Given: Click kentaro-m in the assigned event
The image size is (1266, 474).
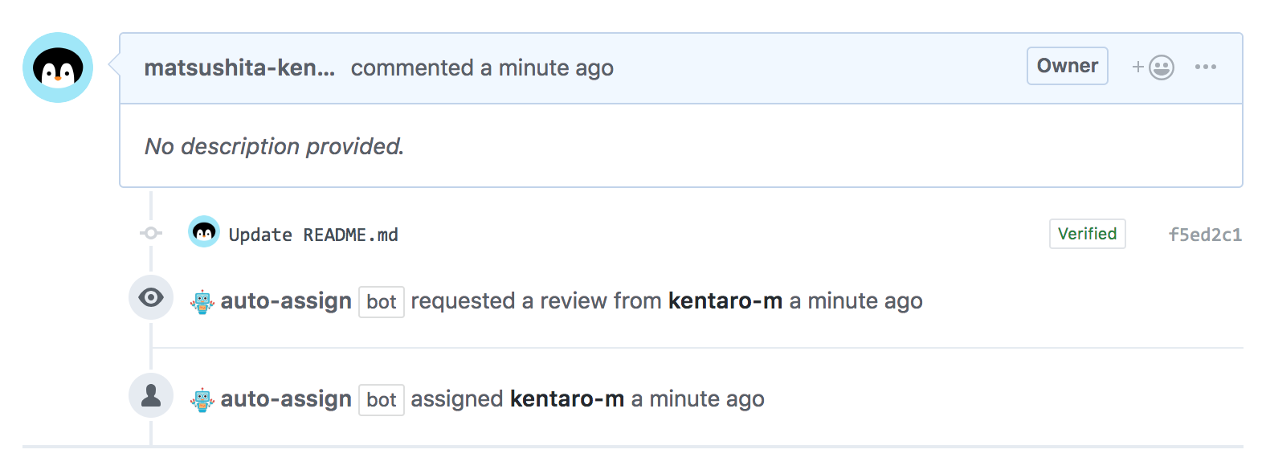Looking at the screenshot, I should pos(566,399).
